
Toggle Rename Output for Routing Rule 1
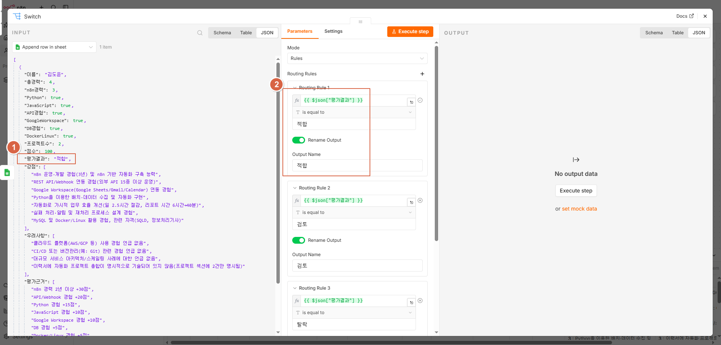click(x=299, y=140)
